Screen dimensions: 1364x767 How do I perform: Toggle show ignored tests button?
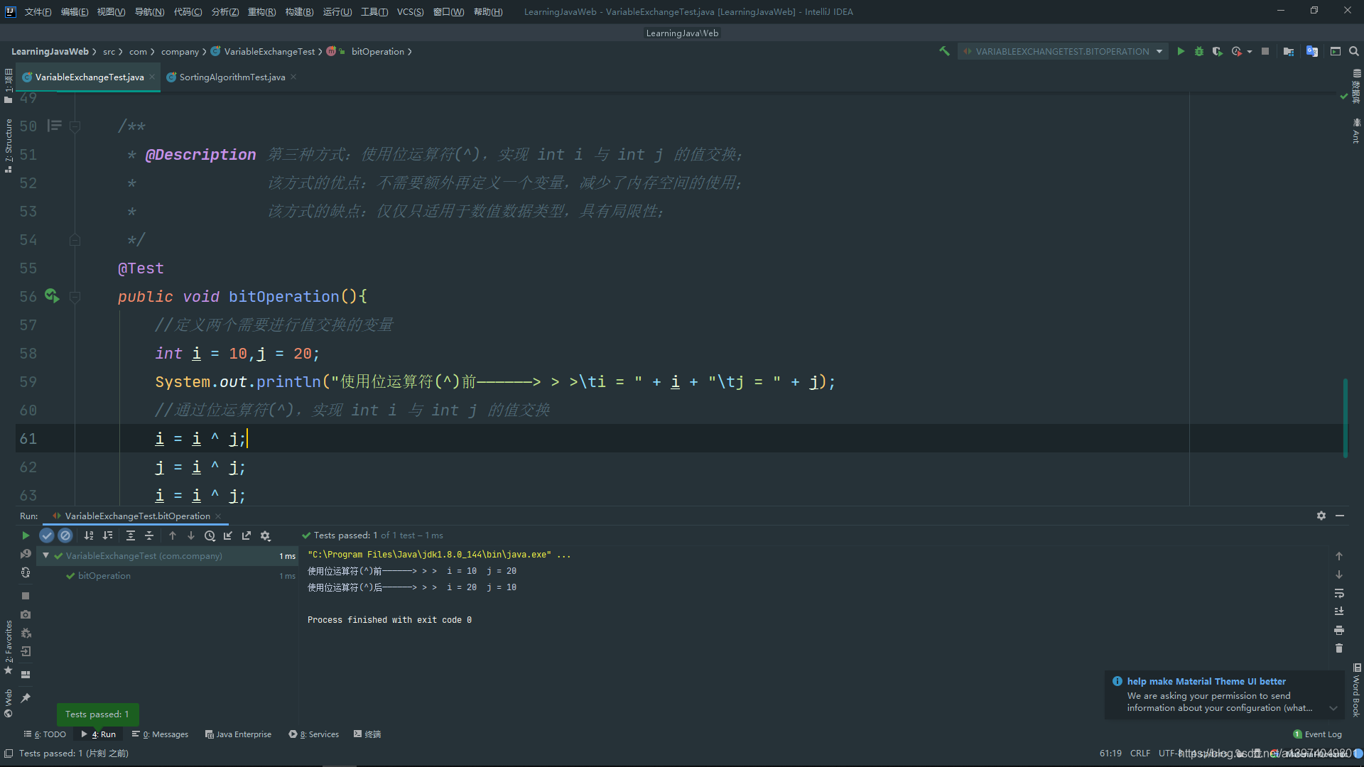[x=65, y=535]
